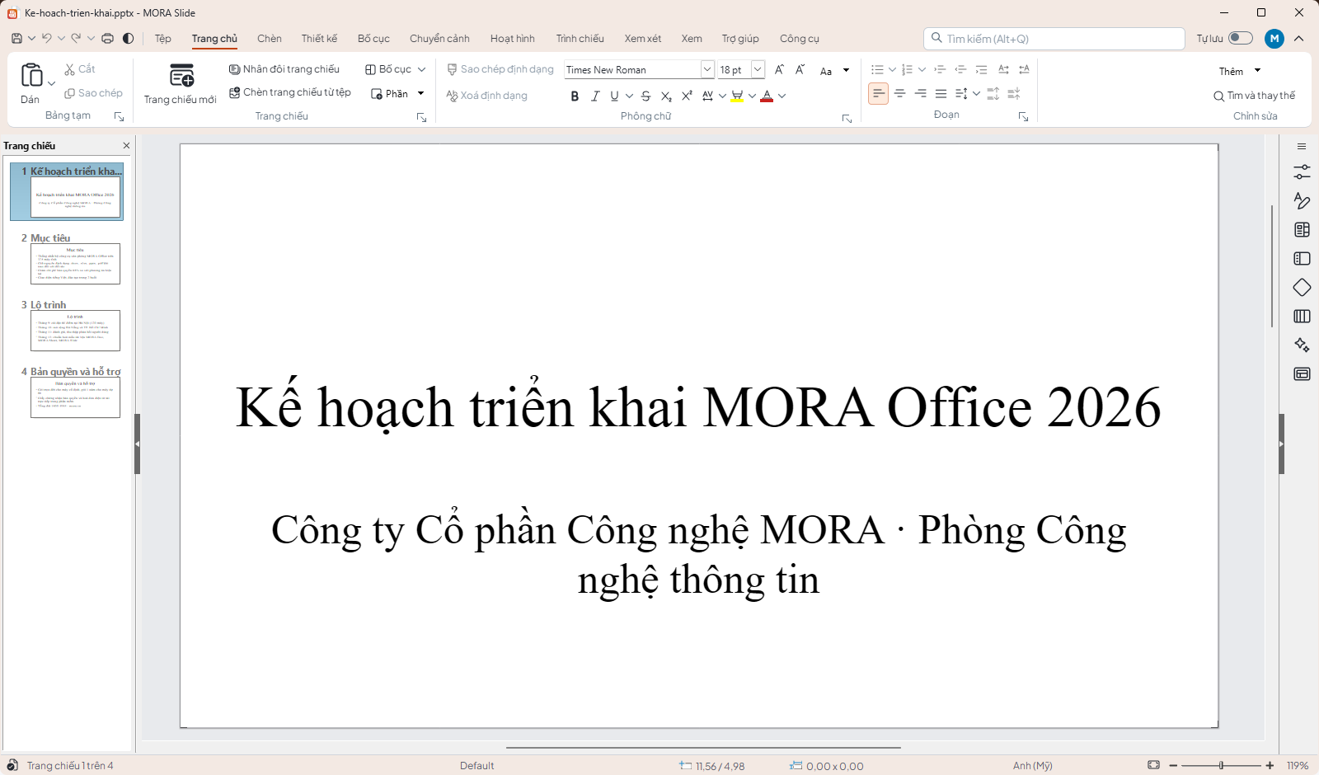
Task: Add a slide with Trang chiếu mới
Action: pos(180,84)
